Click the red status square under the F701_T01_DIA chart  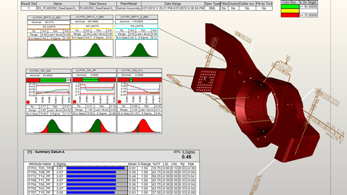[28, 102]
